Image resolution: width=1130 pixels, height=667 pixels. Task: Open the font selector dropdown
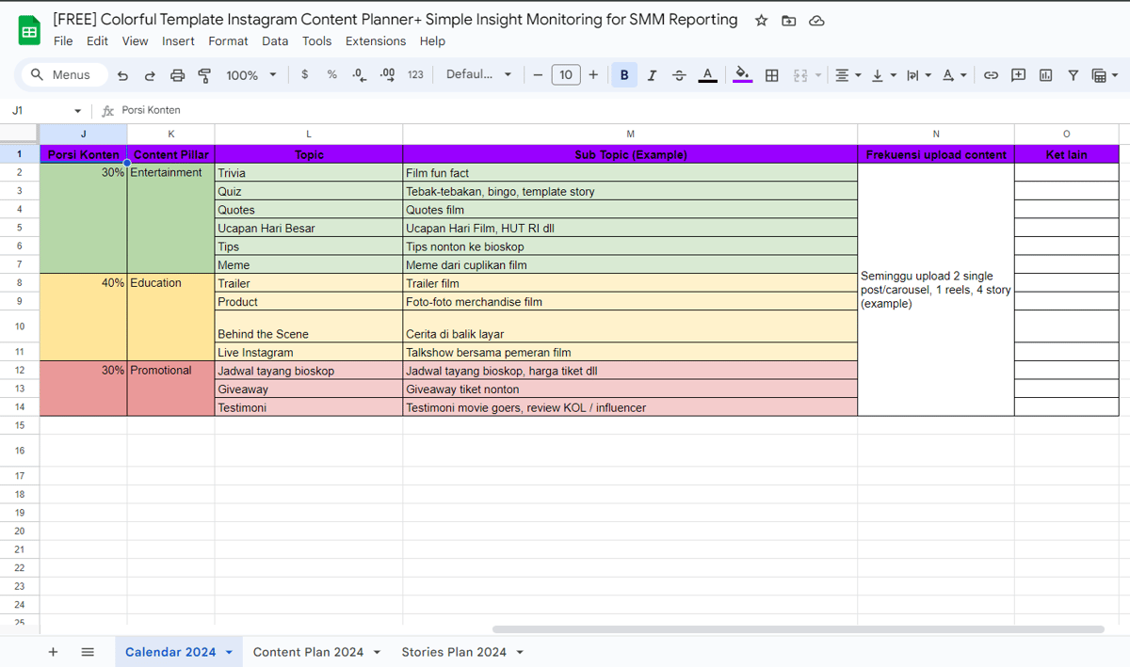point(478,74)
